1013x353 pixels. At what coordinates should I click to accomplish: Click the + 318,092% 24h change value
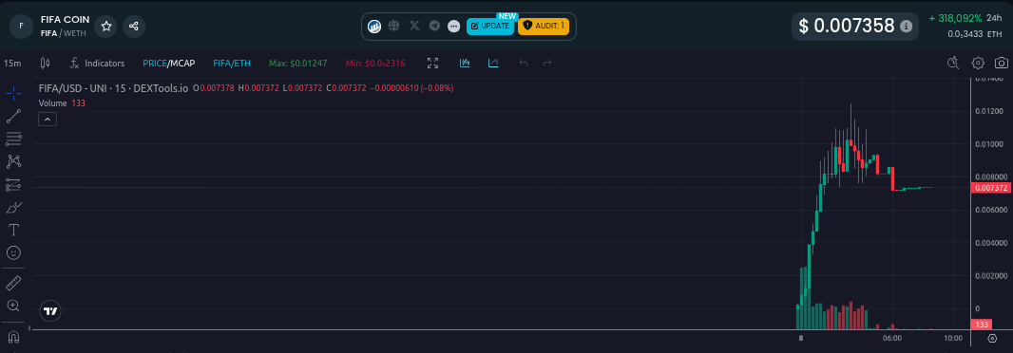(955, 18)
